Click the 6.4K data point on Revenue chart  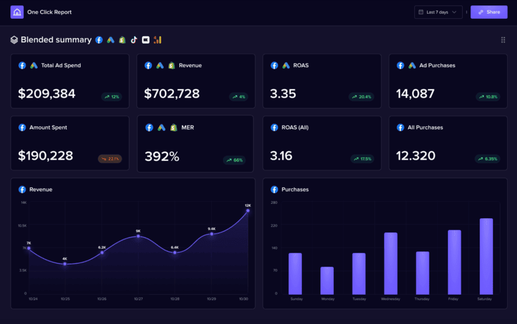pos(175,252)
